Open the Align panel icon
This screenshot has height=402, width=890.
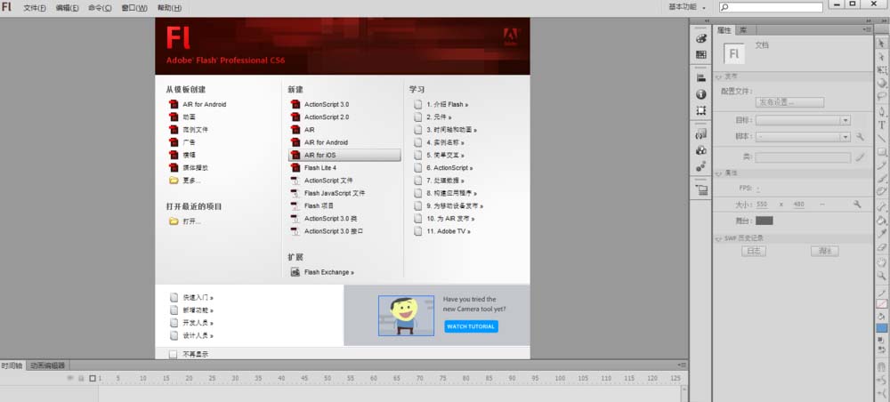701,77
